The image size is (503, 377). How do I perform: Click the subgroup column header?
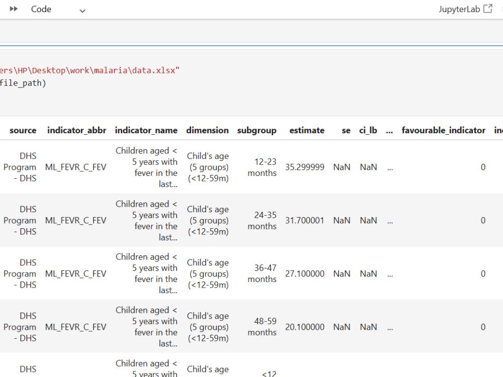(257, 131)
